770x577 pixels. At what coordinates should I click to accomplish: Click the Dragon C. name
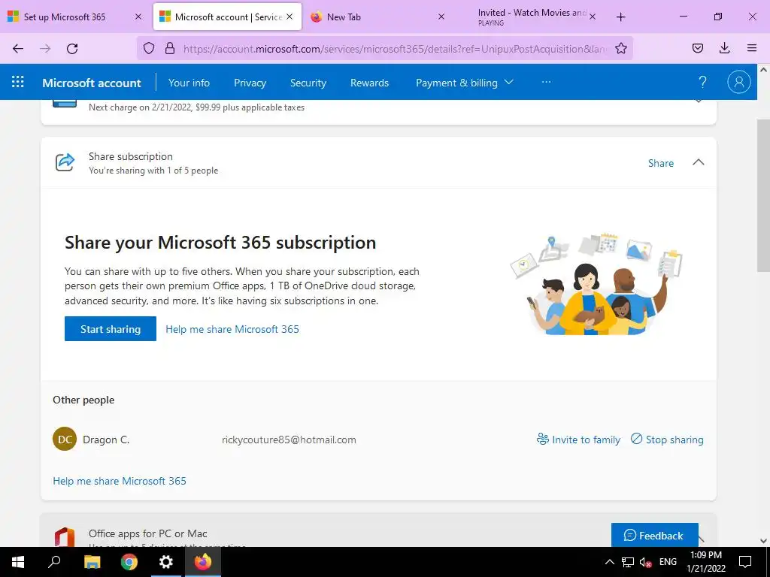pos(106,440)
